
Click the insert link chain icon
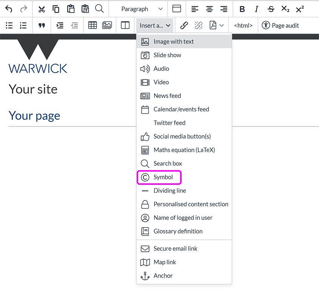coord(184,25)
